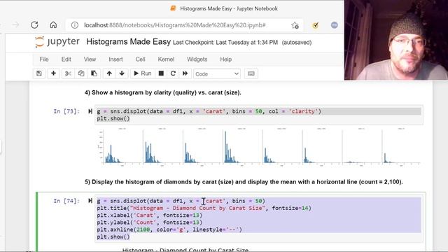Viewport: 448px width, 252px height.
Task: Click the last clarity histogram subplot
Action: pos(401,147)
